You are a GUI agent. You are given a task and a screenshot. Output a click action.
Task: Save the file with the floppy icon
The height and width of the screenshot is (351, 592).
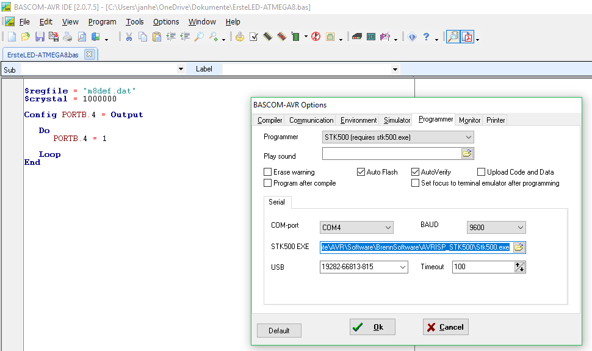pos(40,37)
